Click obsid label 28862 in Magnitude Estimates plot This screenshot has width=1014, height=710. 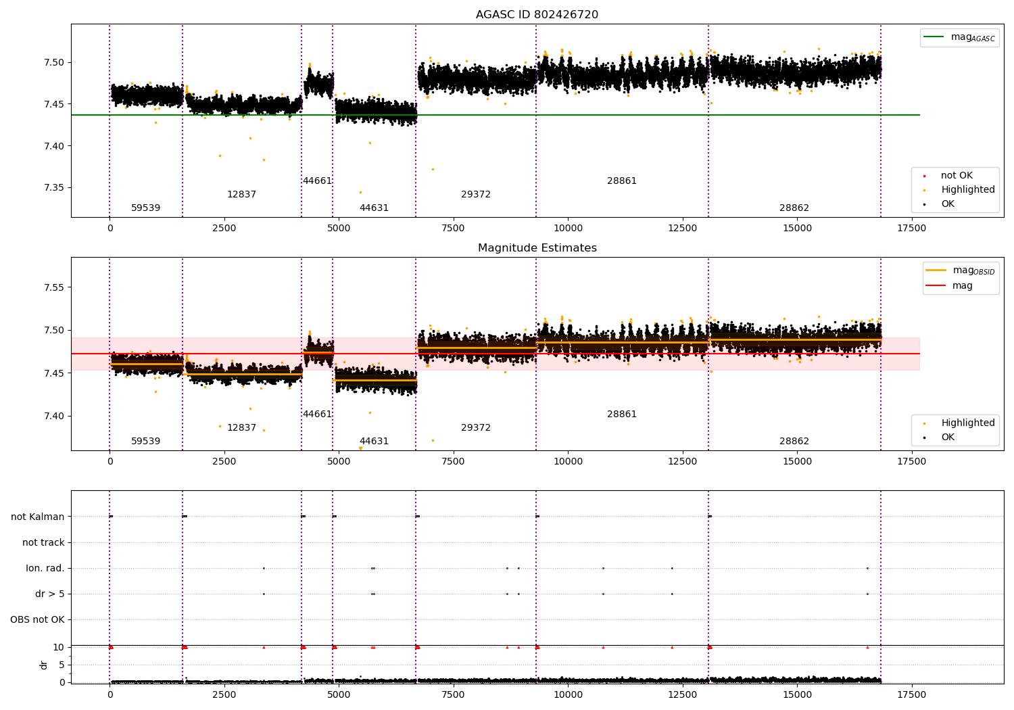[794, 442]
